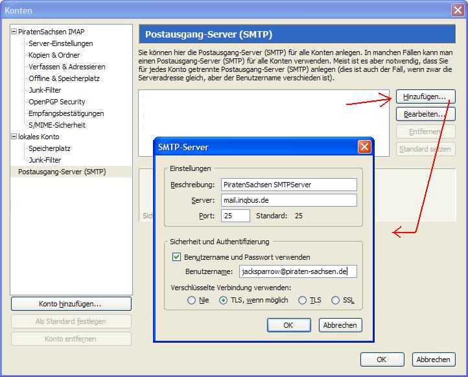Screen dimensions: 468x377
Task: Select TLS, wenn möglich radio button
Action: [x=224, y=301]
